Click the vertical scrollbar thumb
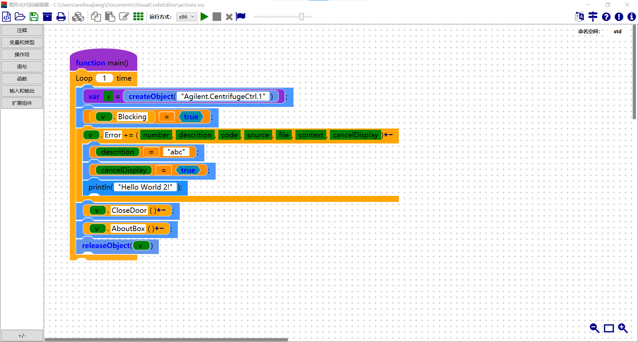The image size is (638, 342). (x=634, y=71)
